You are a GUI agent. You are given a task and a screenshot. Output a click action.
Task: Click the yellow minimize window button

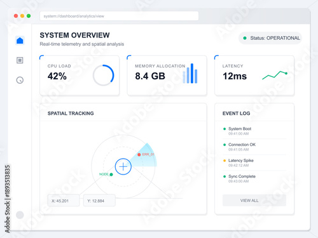22,16
